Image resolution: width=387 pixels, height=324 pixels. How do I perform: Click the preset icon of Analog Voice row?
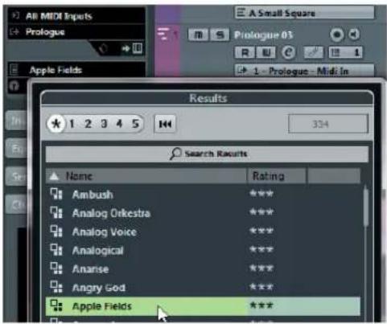56,231
